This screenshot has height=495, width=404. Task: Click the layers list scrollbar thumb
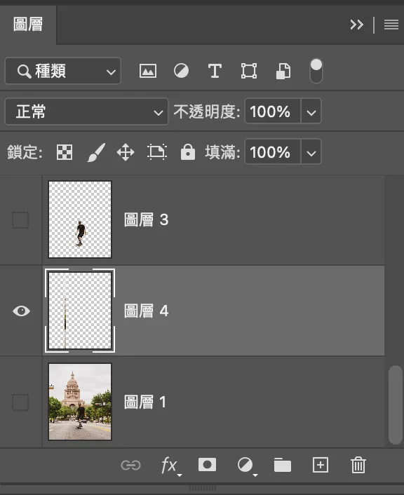(x=395, y=405)
